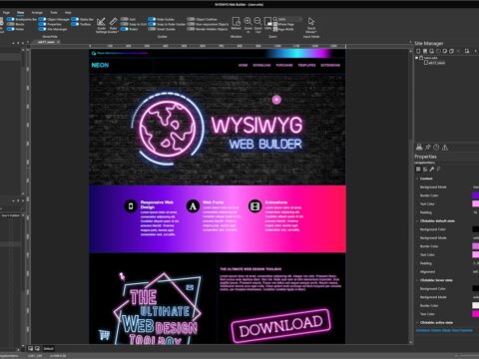
Task: Click hover state Text Color magenta swatch
Action: (x=476, y=314)
